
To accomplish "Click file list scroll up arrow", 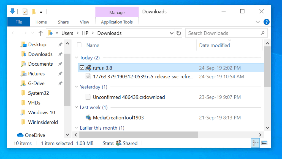I will click(x=267, y=43).
